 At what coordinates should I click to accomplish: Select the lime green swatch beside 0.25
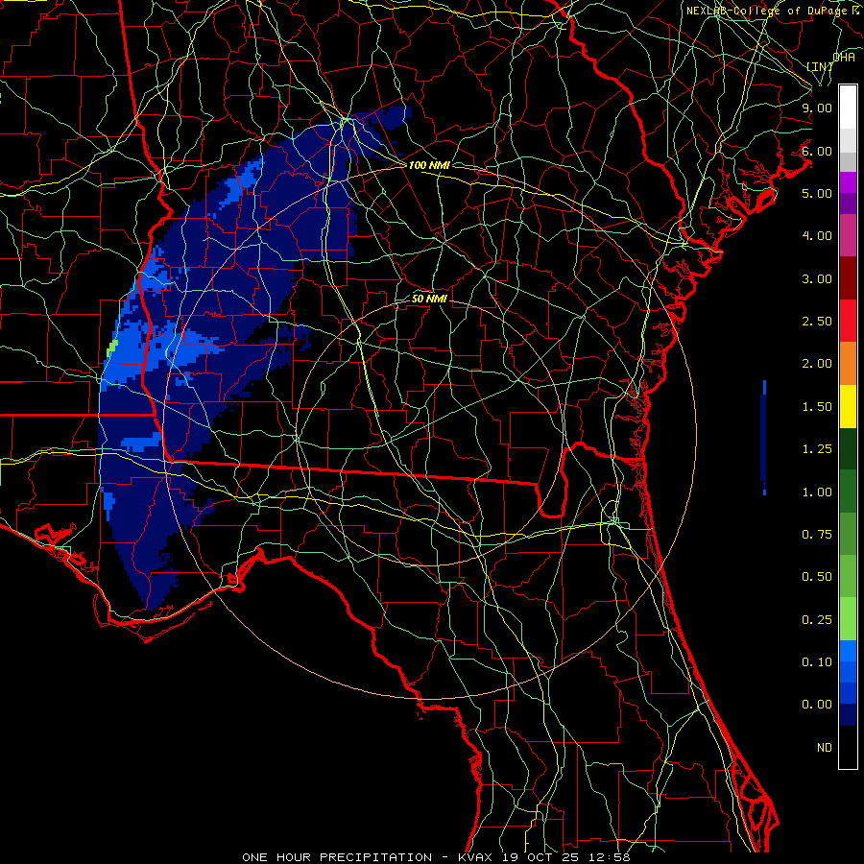pos(848,619)
